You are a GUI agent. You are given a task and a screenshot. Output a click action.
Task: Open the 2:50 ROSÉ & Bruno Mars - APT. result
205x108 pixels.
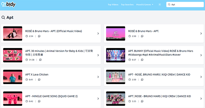coord(143,31)
